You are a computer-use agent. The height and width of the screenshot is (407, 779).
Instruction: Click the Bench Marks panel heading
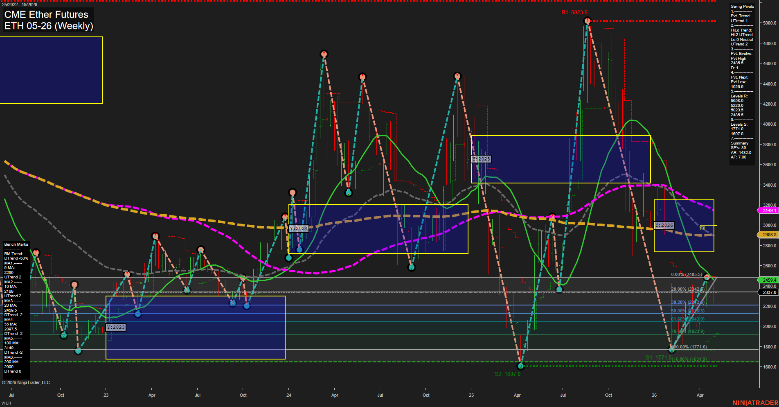coord(16,244)
